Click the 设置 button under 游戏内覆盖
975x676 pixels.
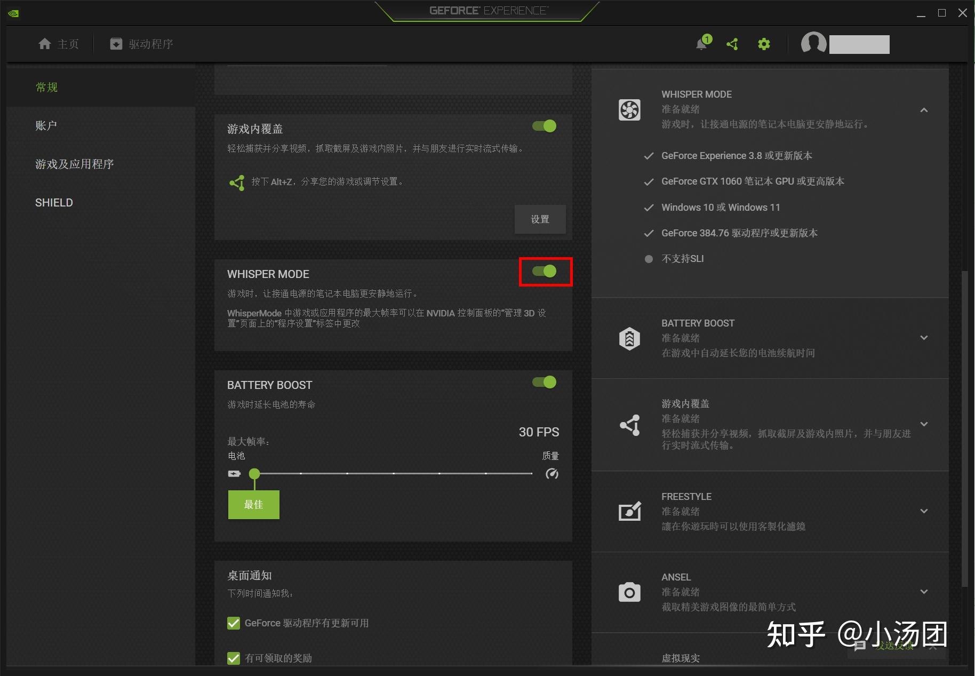tap(540, 219)
